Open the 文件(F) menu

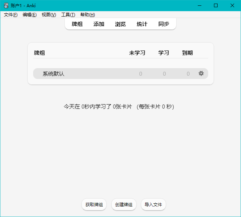tap(10, 15)
